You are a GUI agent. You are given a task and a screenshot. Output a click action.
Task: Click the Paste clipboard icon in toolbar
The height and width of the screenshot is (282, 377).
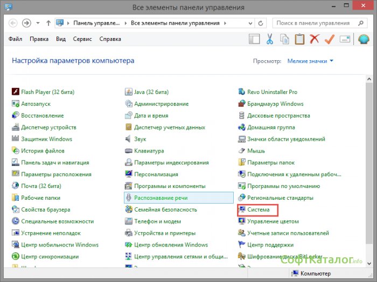299,39
